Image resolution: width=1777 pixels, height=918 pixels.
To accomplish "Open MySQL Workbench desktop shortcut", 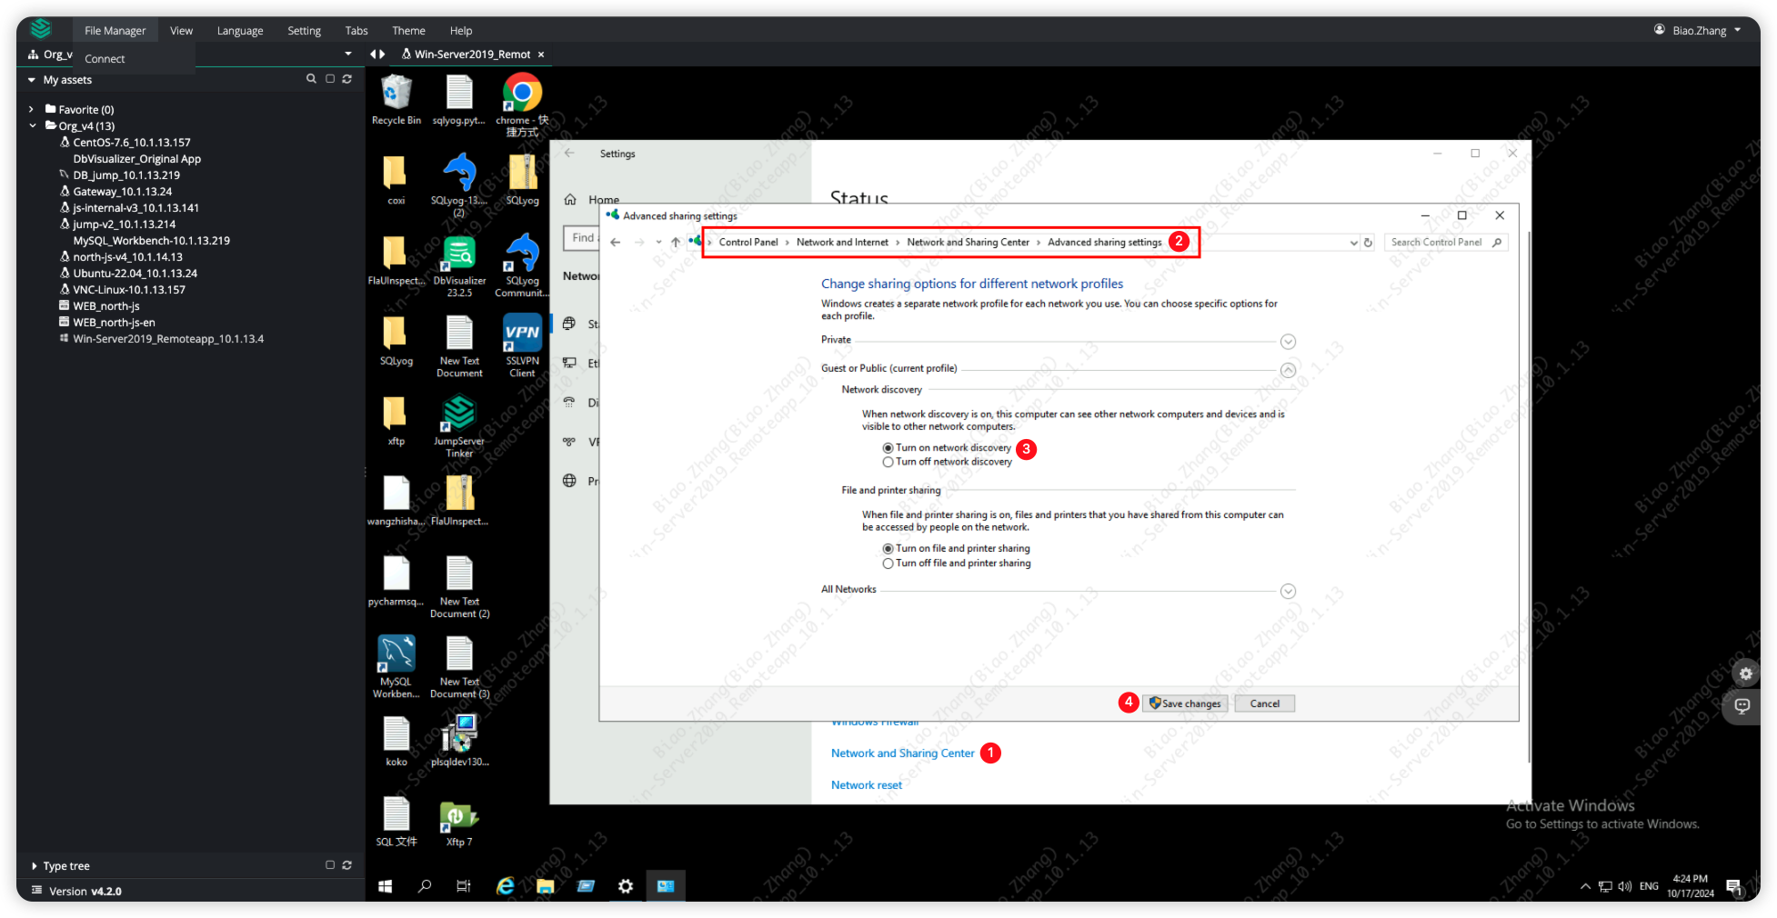I will pyautogui.click(x=397, y=666).
